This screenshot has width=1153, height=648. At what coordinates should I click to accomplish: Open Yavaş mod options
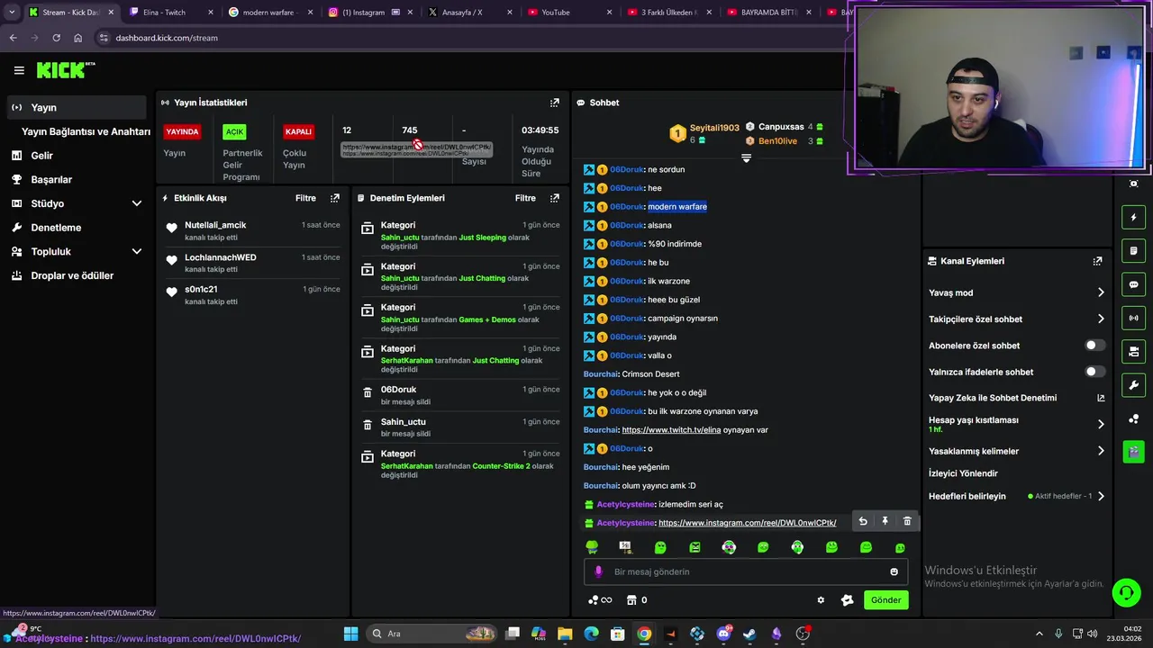(x=1016, y=292)
